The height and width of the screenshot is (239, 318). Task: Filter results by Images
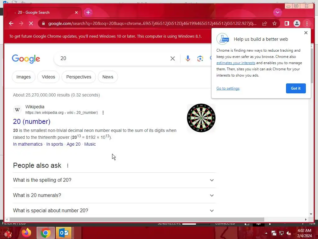(x=24, y=77)
